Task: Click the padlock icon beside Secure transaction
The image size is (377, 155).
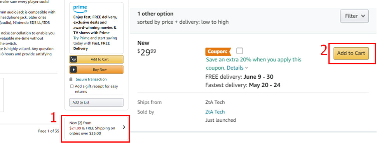Action: tap(71, 79)
